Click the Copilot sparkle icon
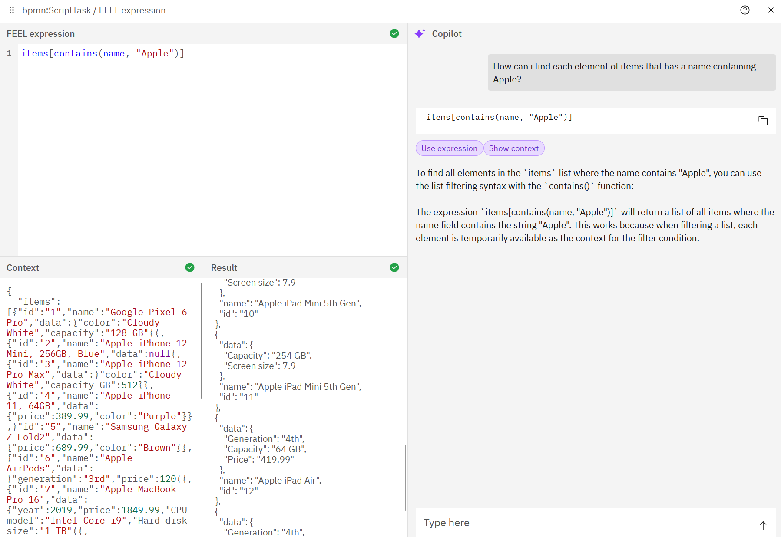Viewport: 781px width, 537px height. pyautogui.click(x=420, y=33)
